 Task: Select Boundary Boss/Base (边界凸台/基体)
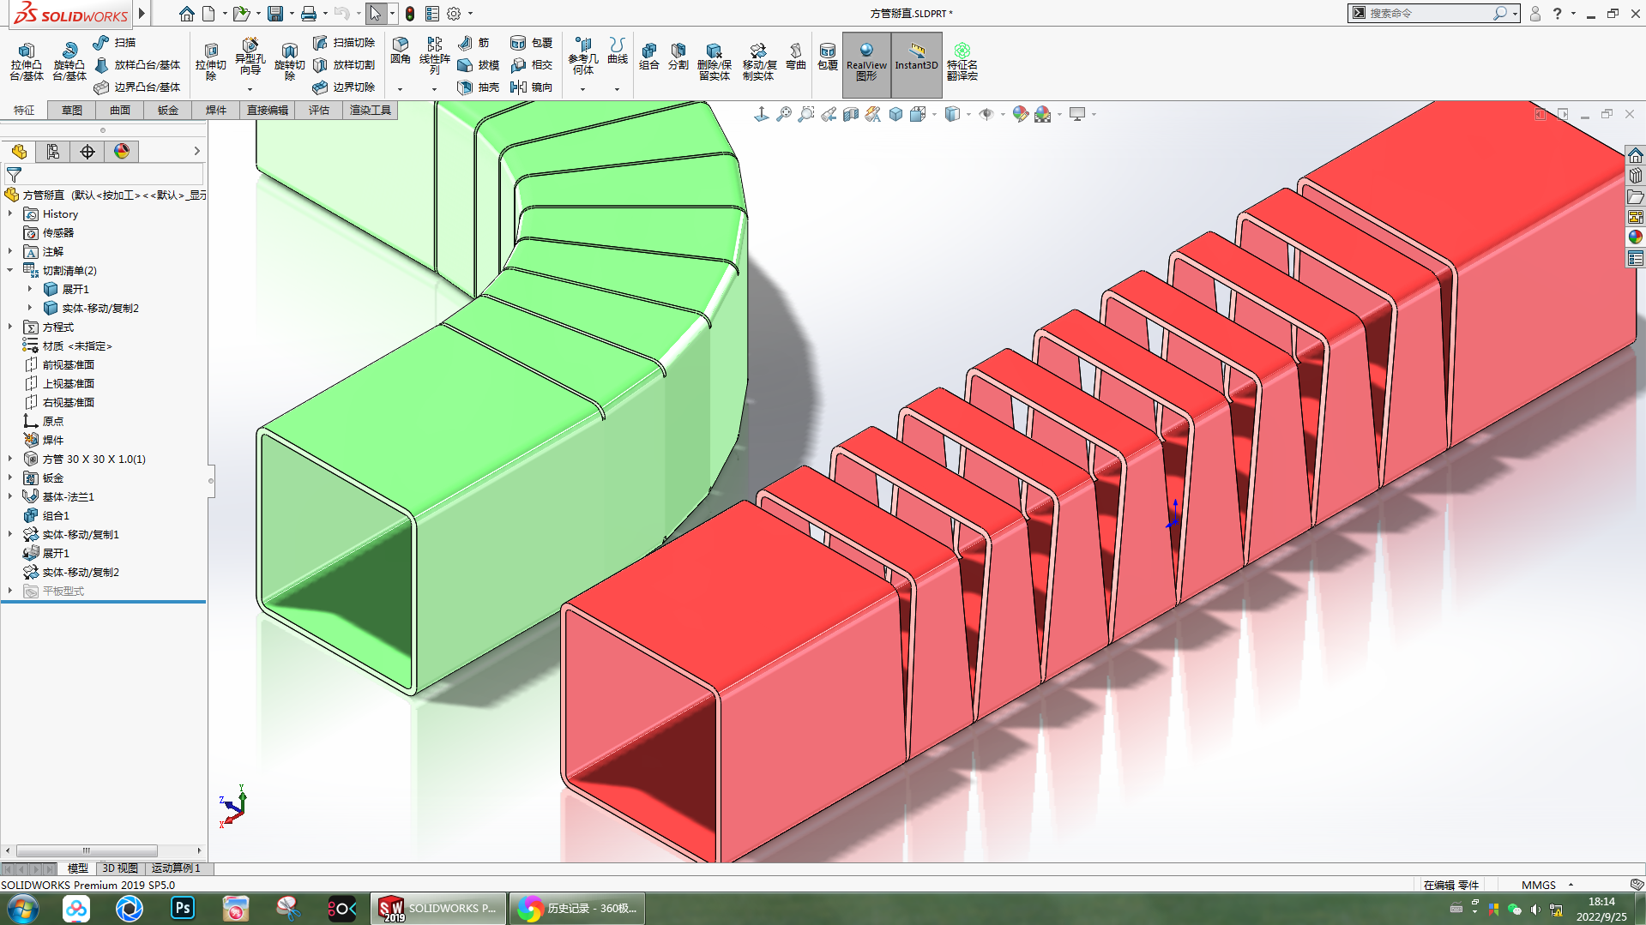click(x=137, y=87)
